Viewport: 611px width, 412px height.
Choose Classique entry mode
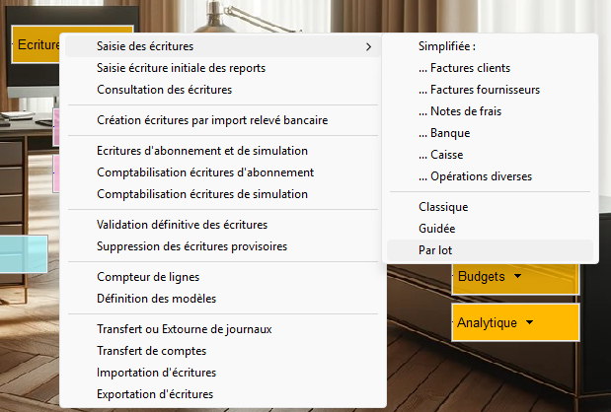pyautogui.click(x=443, y=207)
